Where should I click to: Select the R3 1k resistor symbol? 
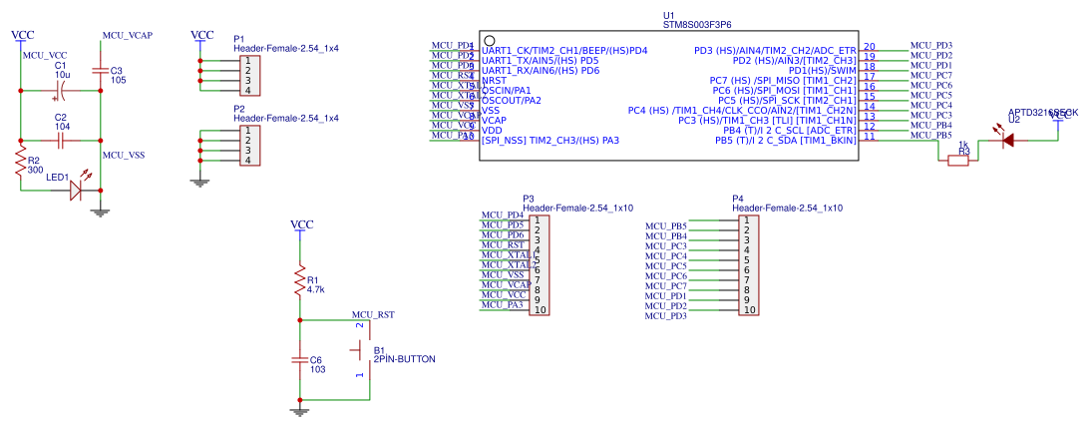[x=958, y=161]
